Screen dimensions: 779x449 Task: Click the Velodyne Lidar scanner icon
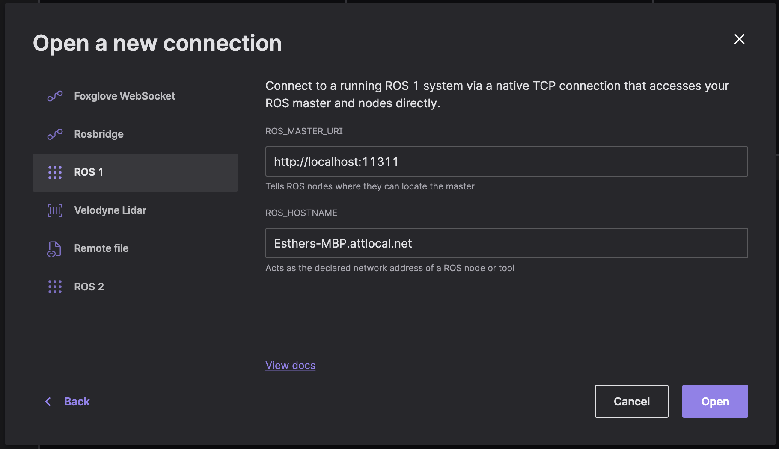pyautogui.click(x=55, y=210)
